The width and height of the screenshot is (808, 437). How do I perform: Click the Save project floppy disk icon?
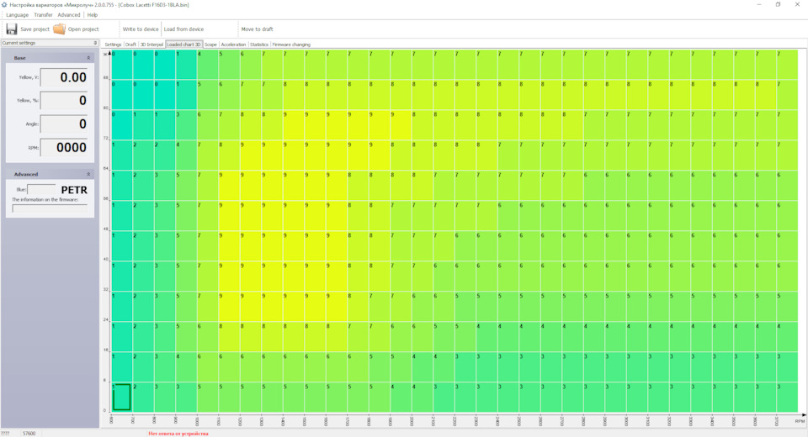tap(12, 29)
